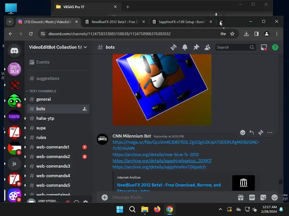Show pinned messages
This screenshot has width=289, height=216.
[x=196, y=47]
